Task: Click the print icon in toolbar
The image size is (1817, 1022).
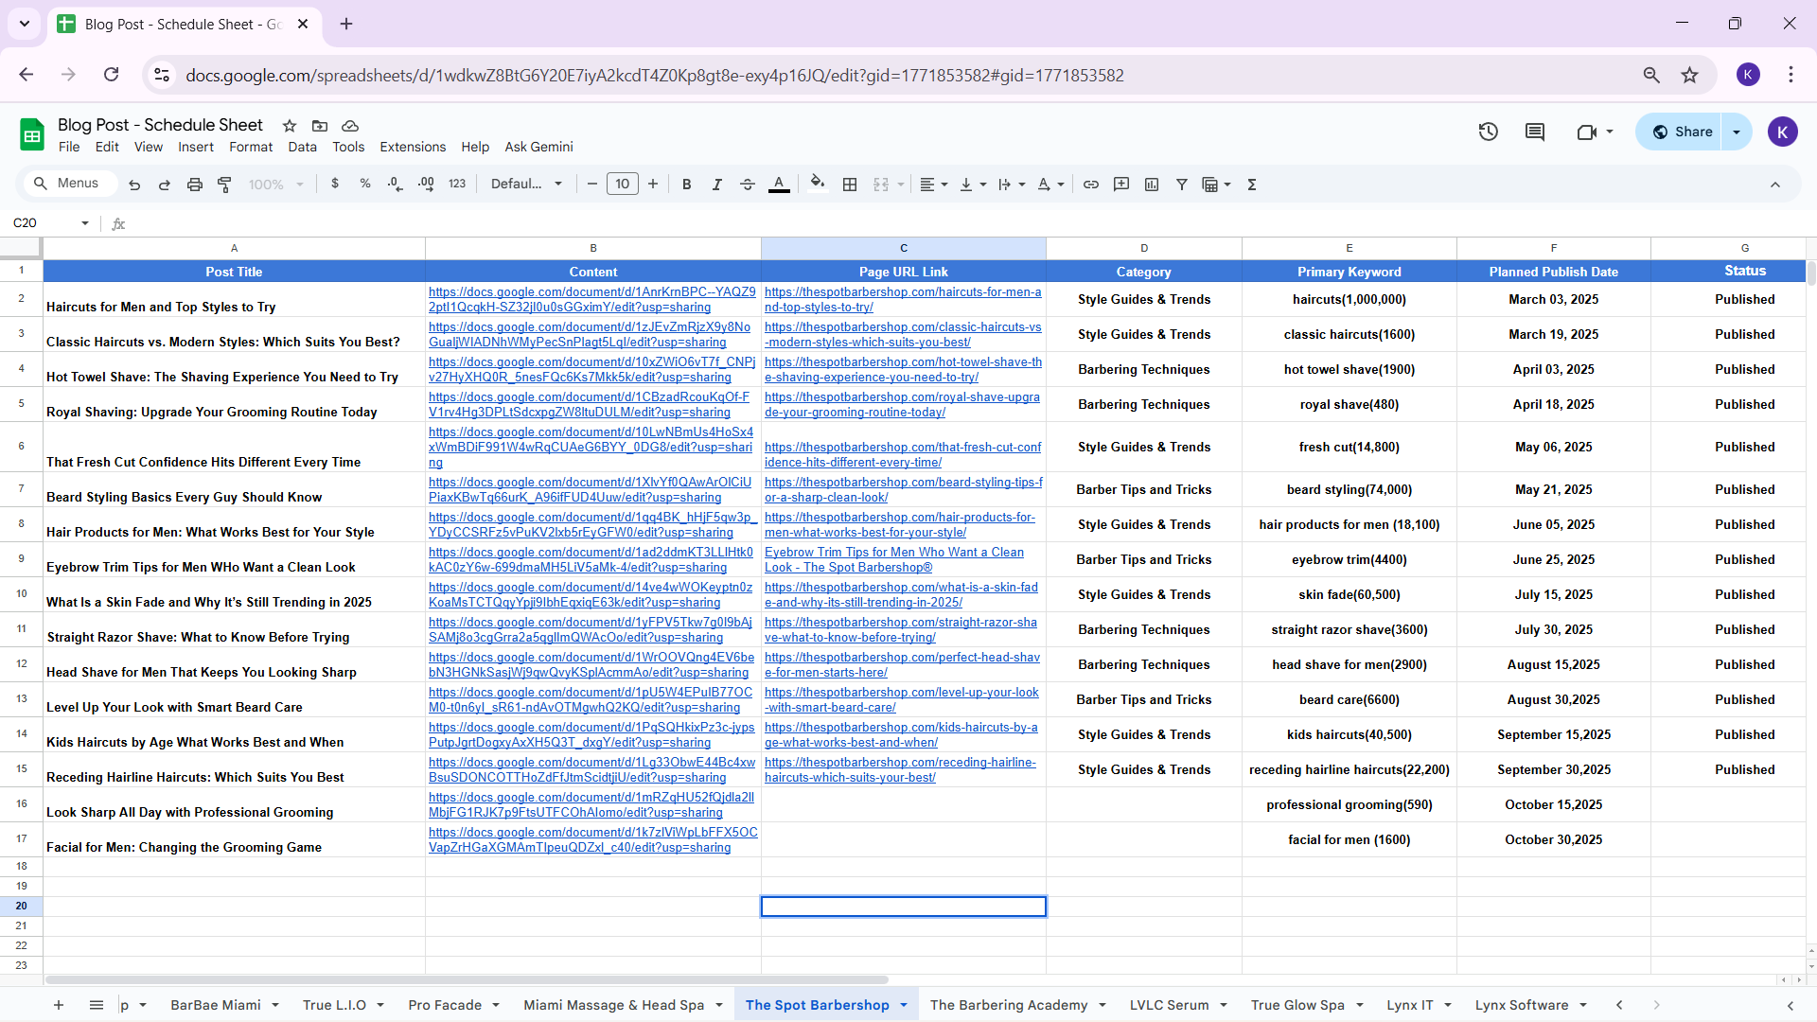Action: pyautogui.click(x=195, y=185)
